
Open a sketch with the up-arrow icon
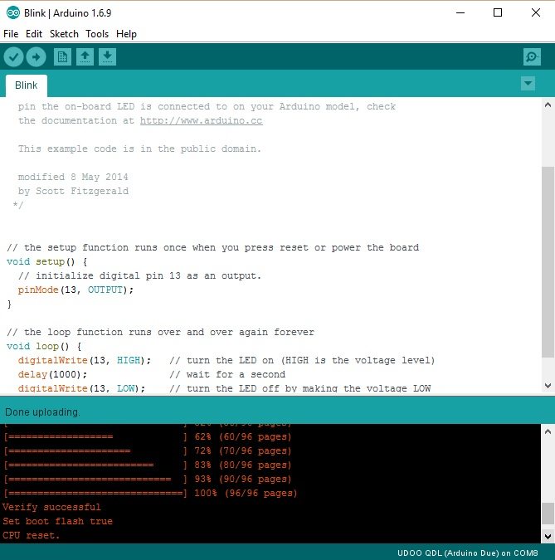(85, 56)
